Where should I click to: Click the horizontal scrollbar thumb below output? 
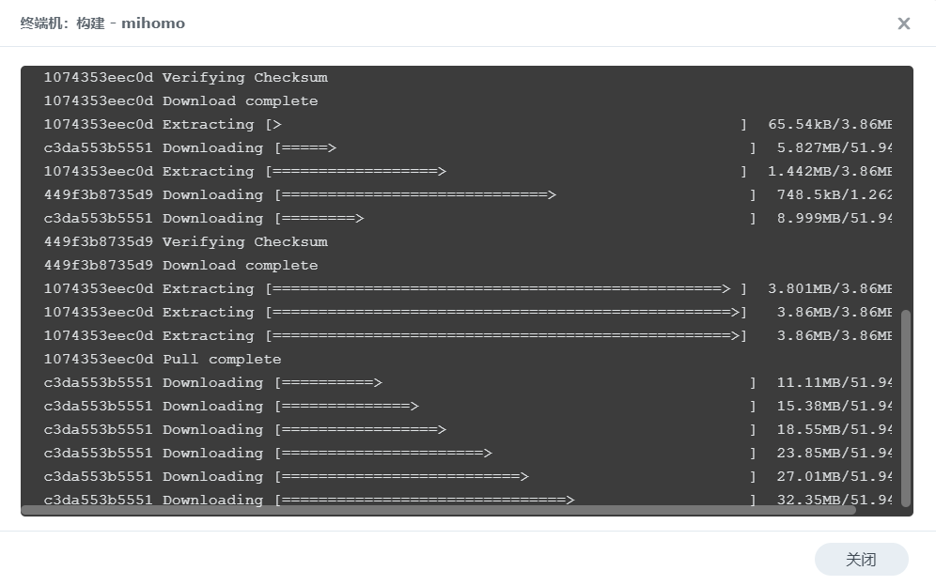(x=438, y=510)
